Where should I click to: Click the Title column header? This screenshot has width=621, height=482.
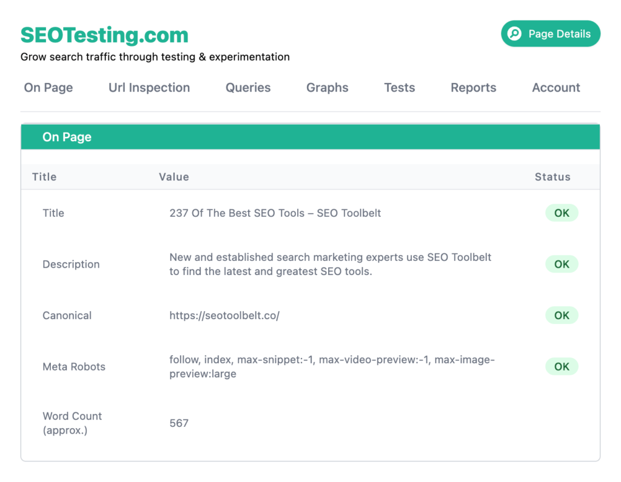point(44,177)
